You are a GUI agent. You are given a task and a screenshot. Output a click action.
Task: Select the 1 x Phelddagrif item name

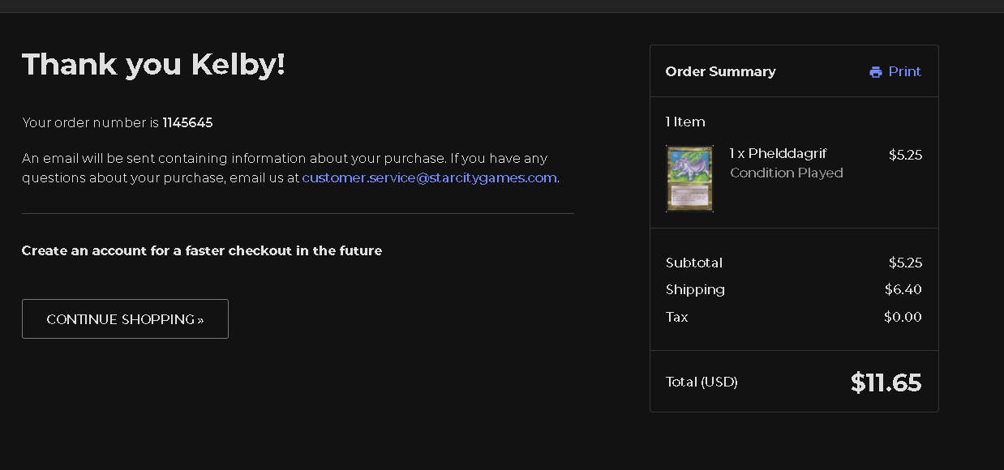(x=778, y=153)
